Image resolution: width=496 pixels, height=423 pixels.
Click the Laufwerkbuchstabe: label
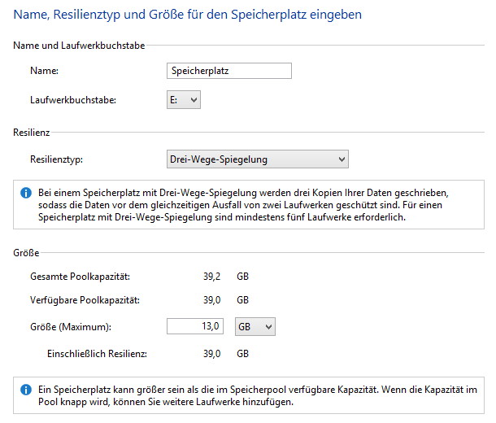pos(73,100)
